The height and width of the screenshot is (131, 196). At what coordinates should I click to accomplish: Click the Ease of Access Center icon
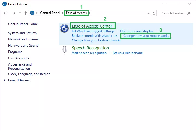tap(64, 28)
